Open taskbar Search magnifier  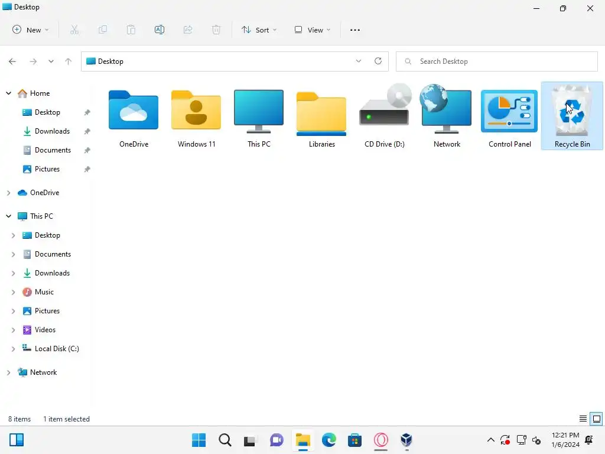[x=225, y=440]
